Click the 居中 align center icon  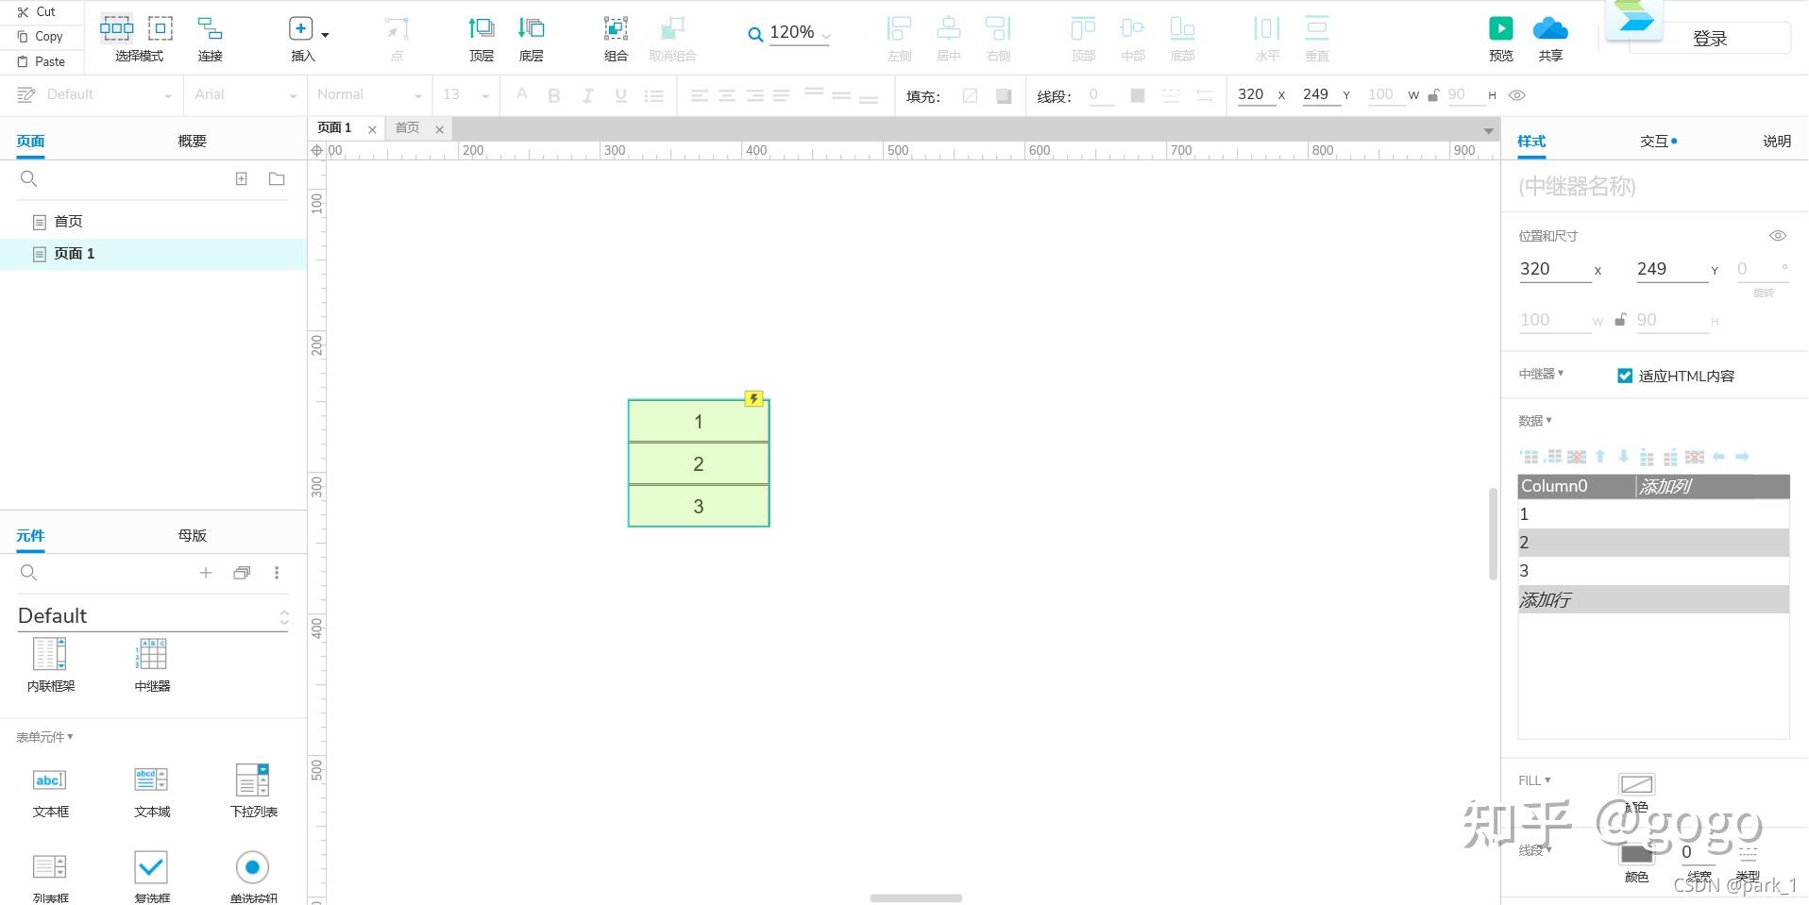949,28
